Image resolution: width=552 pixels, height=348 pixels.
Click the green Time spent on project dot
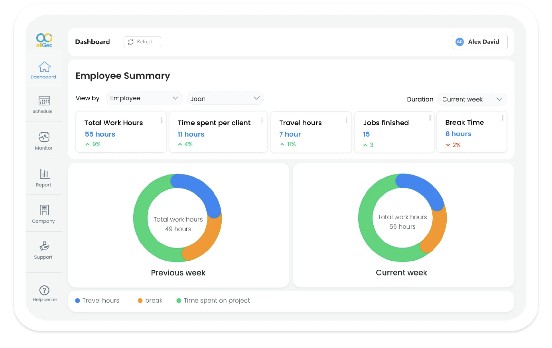click(x=179, y=301)
